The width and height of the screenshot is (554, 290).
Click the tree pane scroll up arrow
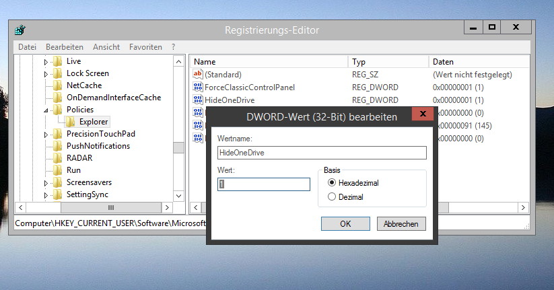click(x=179, y=62)
